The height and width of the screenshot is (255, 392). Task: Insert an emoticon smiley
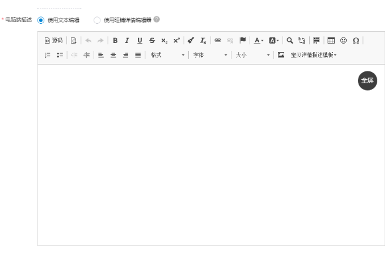[x=343, y=41]
